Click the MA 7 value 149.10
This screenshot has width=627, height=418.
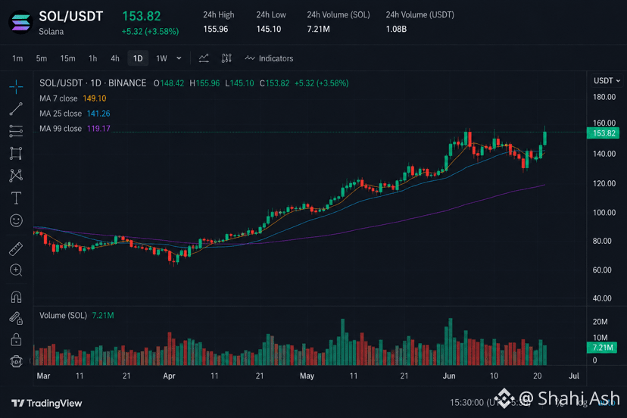coord(95,98)
